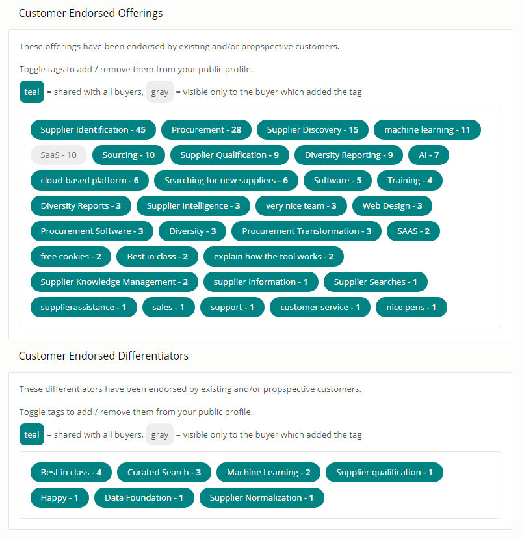This screenshot has width=522, height=539.
Task: Remove Supplier Qualification - 9 from profile
Action: [229, 155]
